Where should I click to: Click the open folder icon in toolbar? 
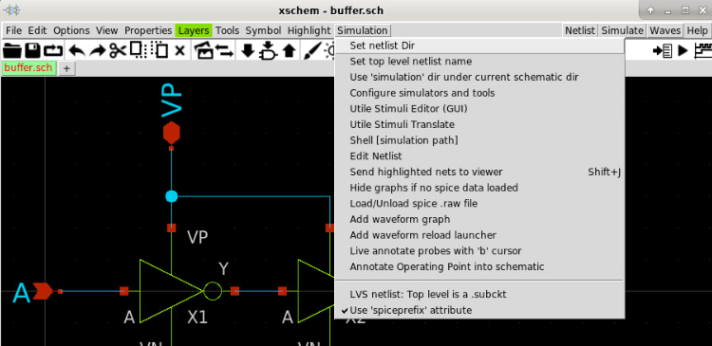coord(12,50)
